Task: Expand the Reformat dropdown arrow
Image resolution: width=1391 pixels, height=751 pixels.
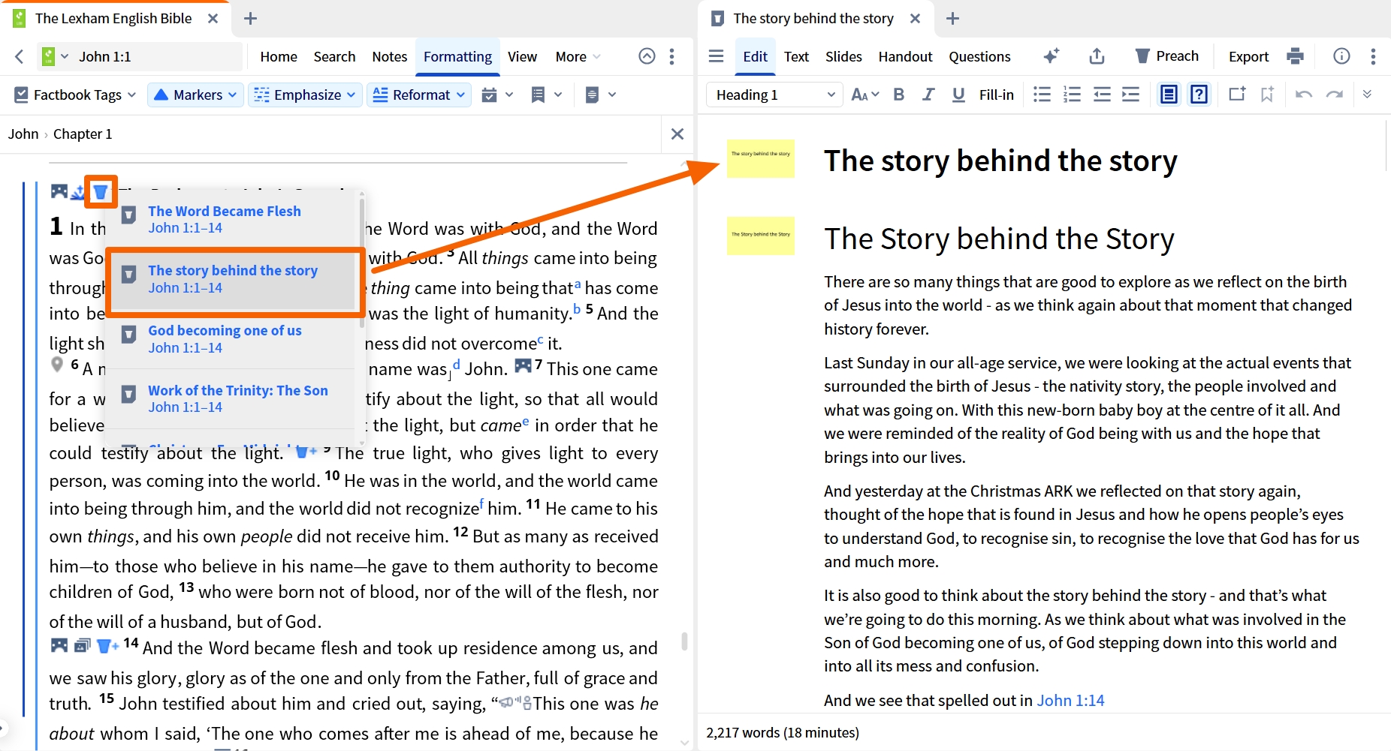Action: (461, 95)
